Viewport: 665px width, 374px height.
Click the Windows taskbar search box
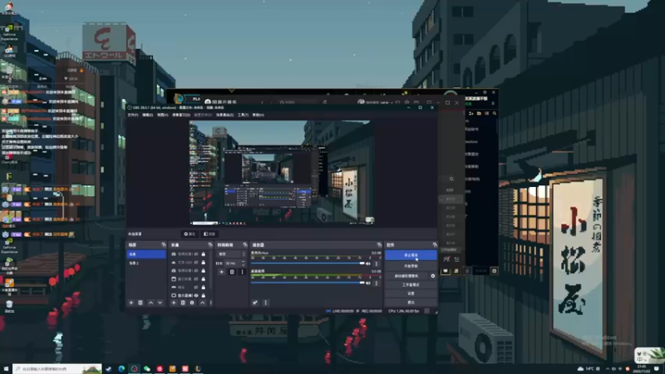tap(57, 369)
